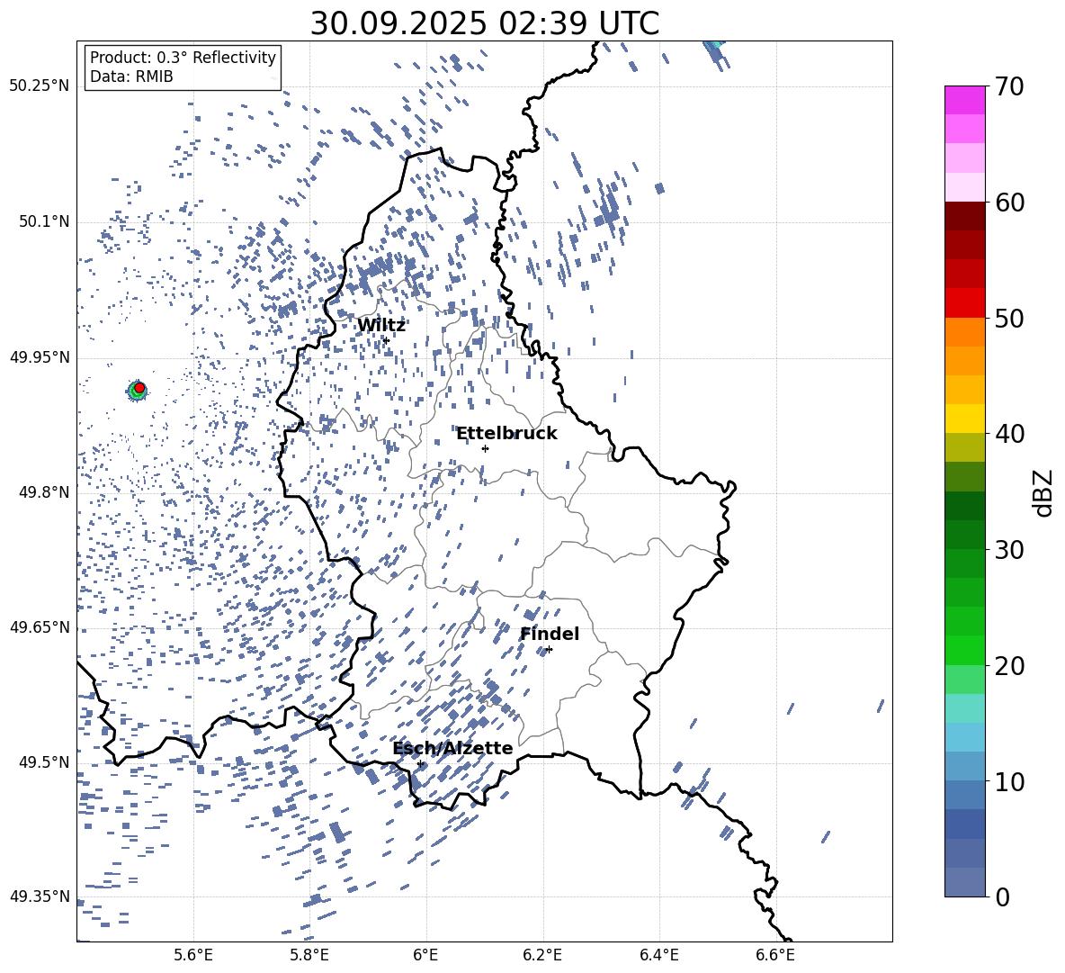Viewport: 1065px width, 973px height.
Task: Click the Wiltz cross marker
Action: [386, 340]
